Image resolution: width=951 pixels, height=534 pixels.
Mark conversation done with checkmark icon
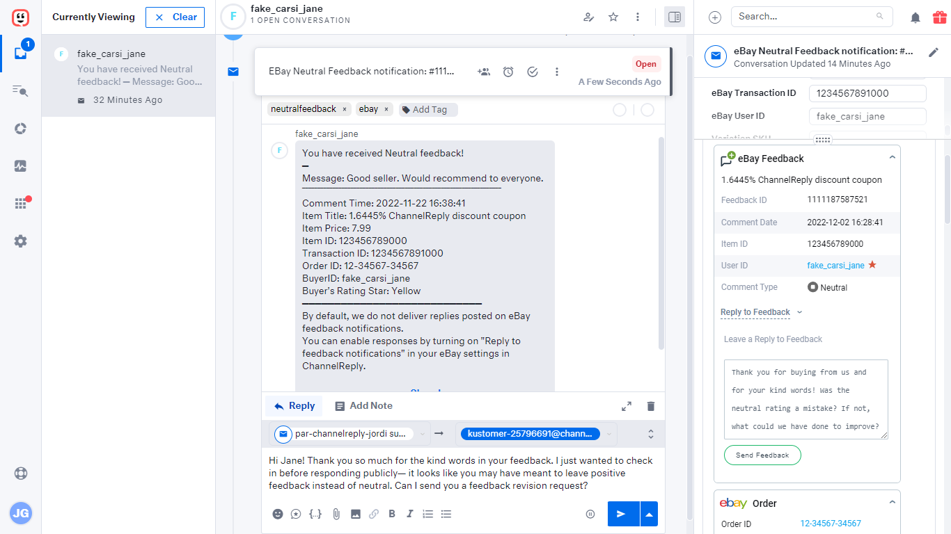tap(533, 72)
